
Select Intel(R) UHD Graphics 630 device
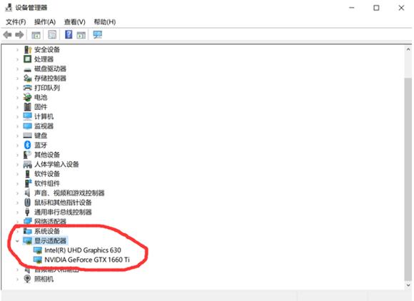click(83, 250)
